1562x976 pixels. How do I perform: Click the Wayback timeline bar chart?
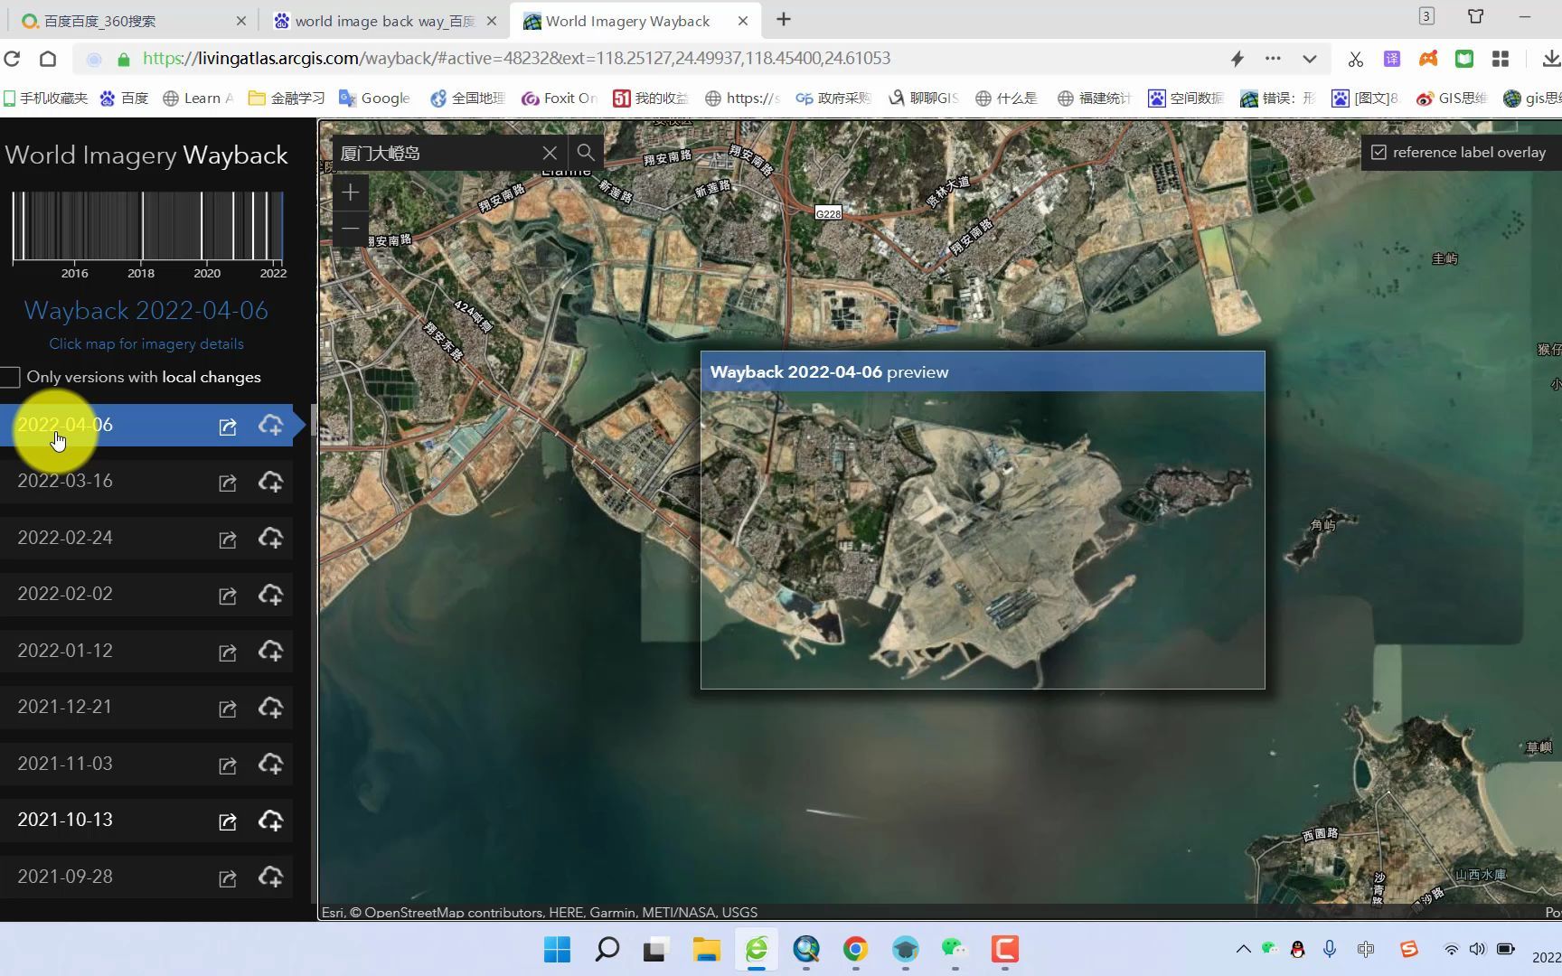pos(148,226)
